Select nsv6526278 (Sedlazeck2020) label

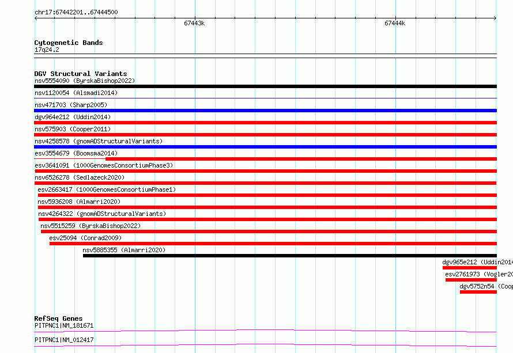pos(80,177)
